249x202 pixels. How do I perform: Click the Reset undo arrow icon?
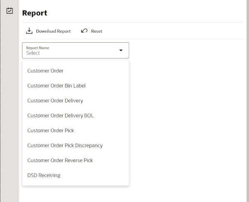click(x=84, y=31)
